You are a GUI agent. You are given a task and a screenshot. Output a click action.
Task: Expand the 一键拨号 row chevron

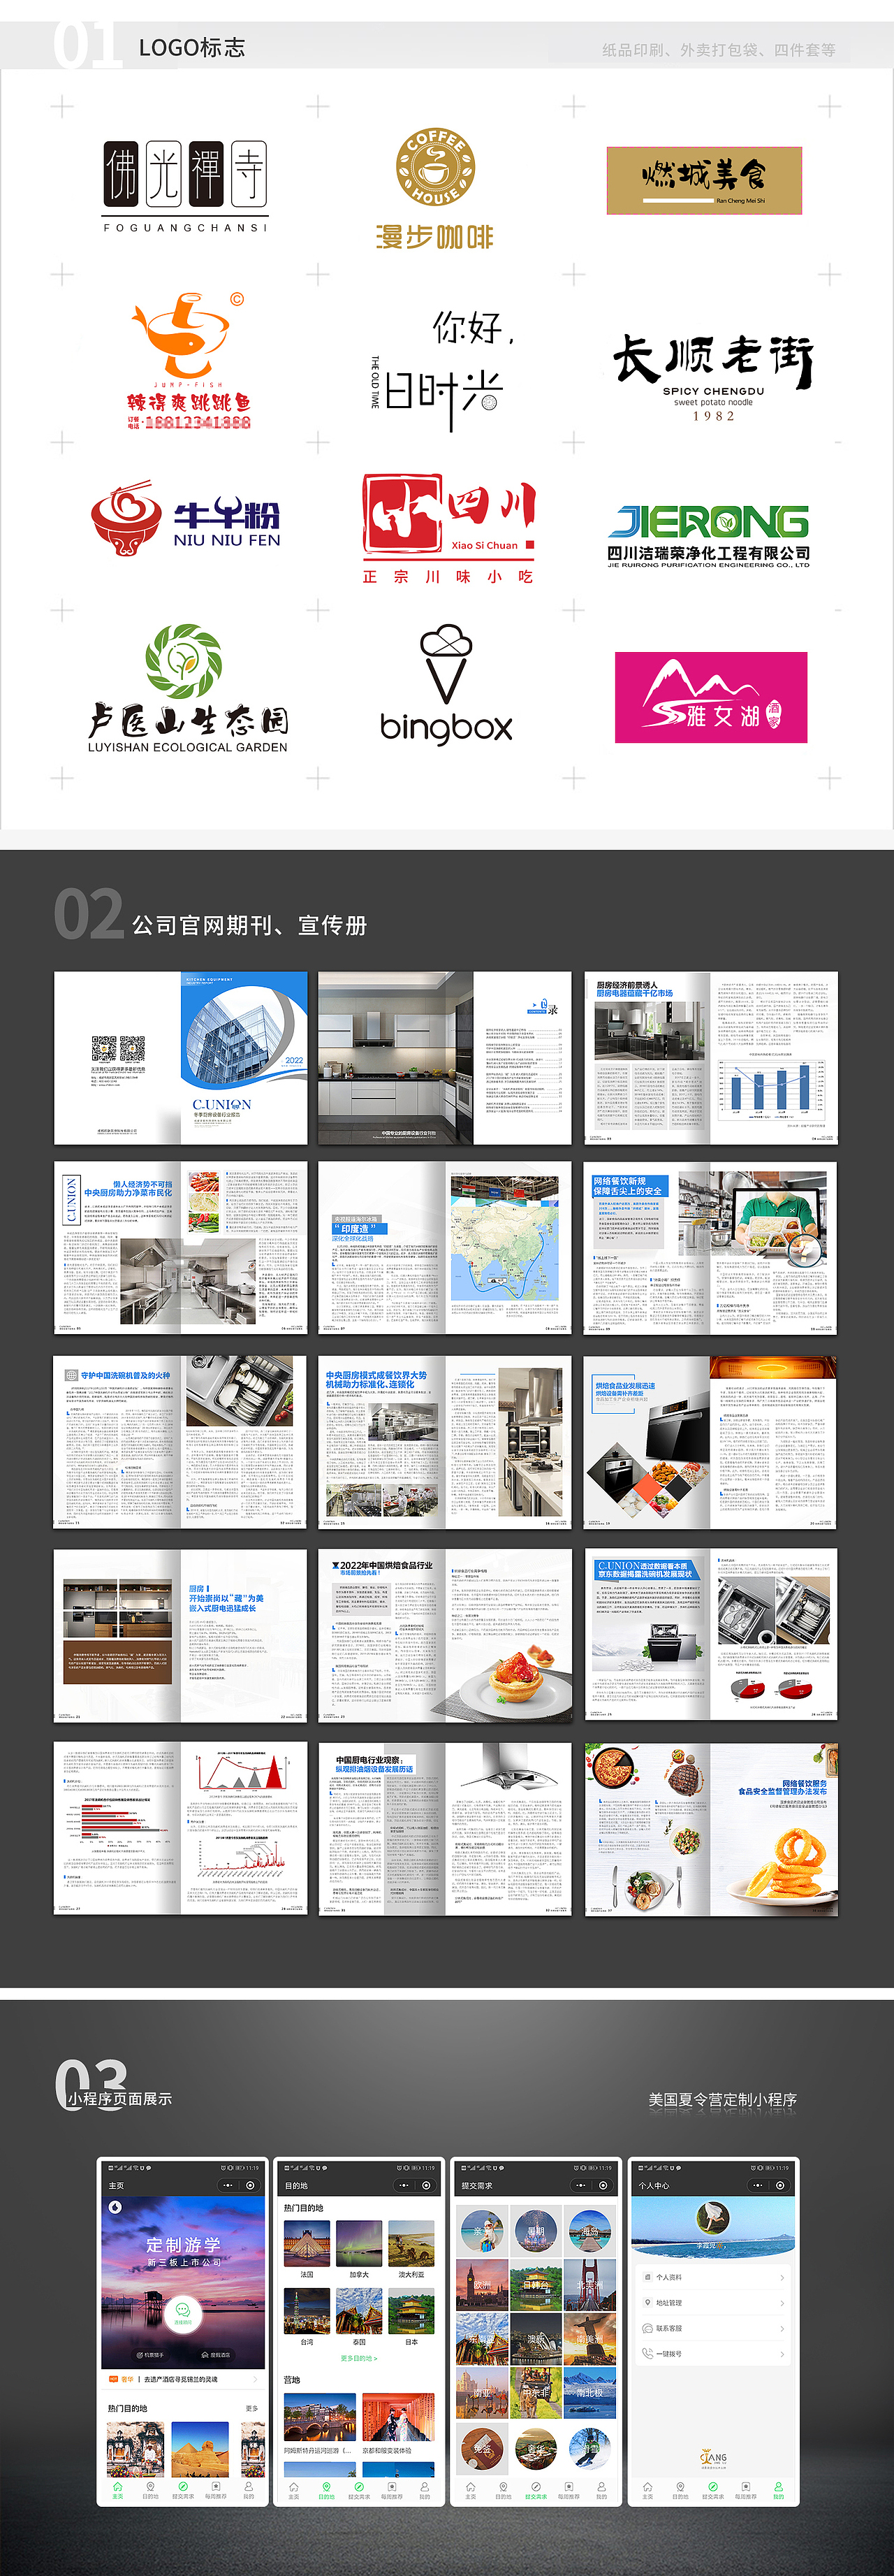point(782,2354)
